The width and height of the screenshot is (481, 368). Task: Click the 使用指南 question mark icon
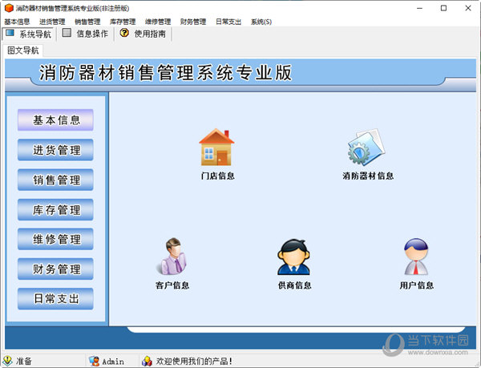click(x=124, y=33)
